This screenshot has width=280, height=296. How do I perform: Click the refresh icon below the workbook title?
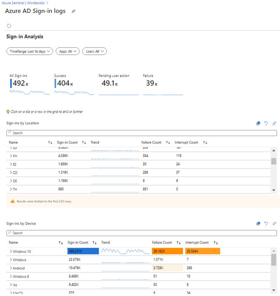pos(9,26)
